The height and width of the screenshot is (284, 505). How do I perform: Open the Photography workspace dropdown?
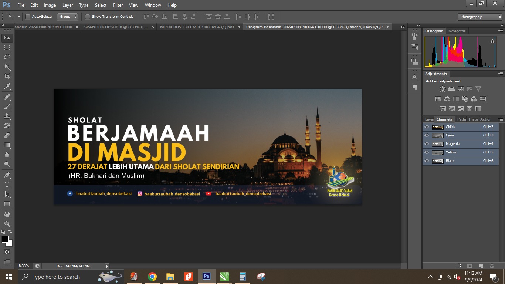(480, 17)
